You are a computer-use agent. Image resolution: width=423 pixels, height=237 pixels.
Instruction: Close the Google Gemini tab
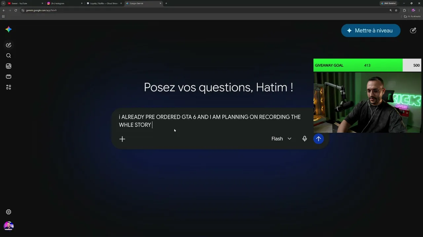point(161,3)
